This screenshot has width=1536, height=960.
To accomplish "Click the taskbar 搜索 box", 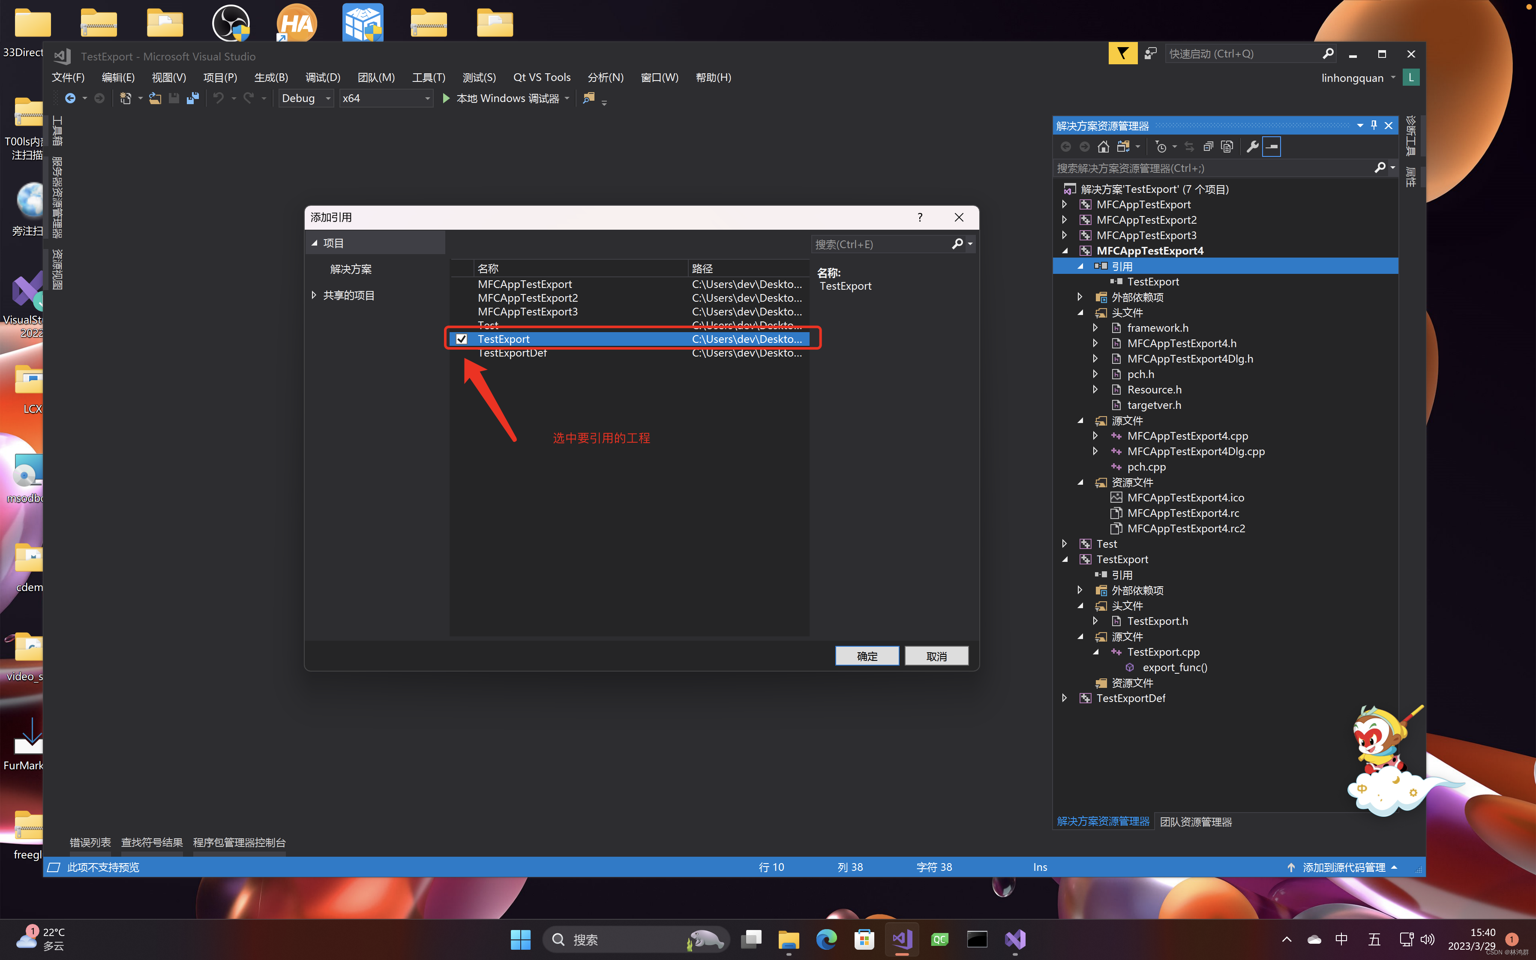I will pyautogui.click(x=636, y=939).
